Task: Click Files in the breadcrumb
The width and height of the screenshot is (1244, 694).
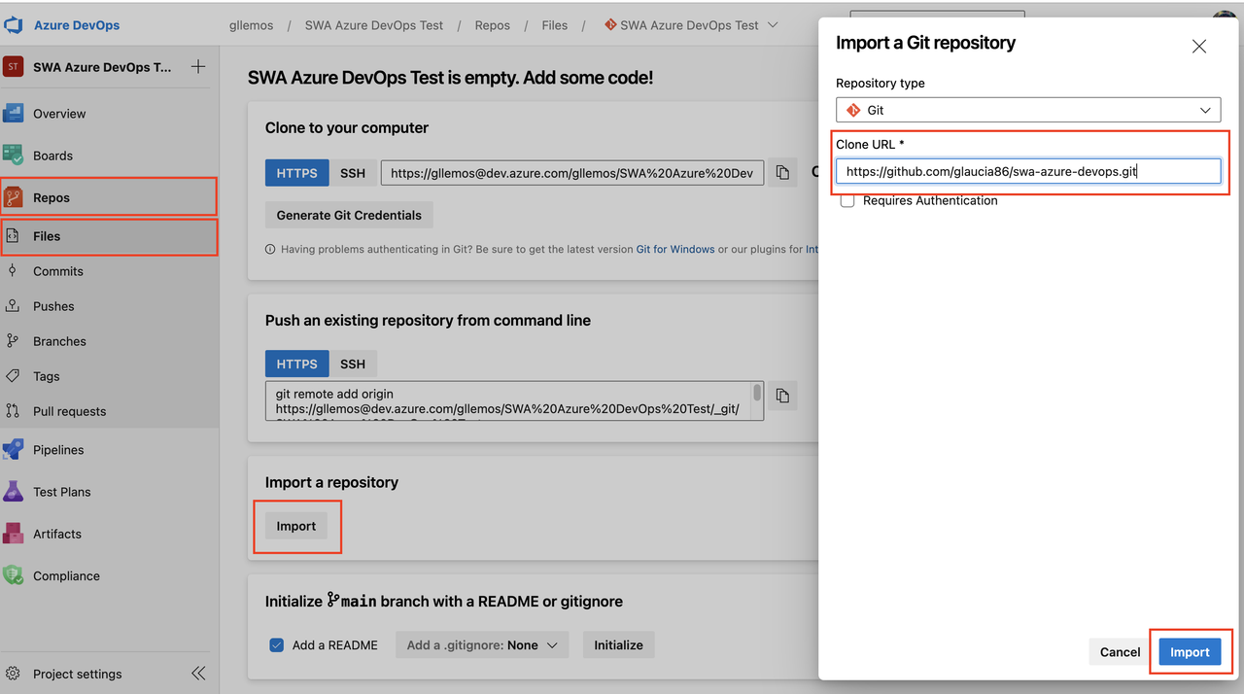Action: [555, 25]
